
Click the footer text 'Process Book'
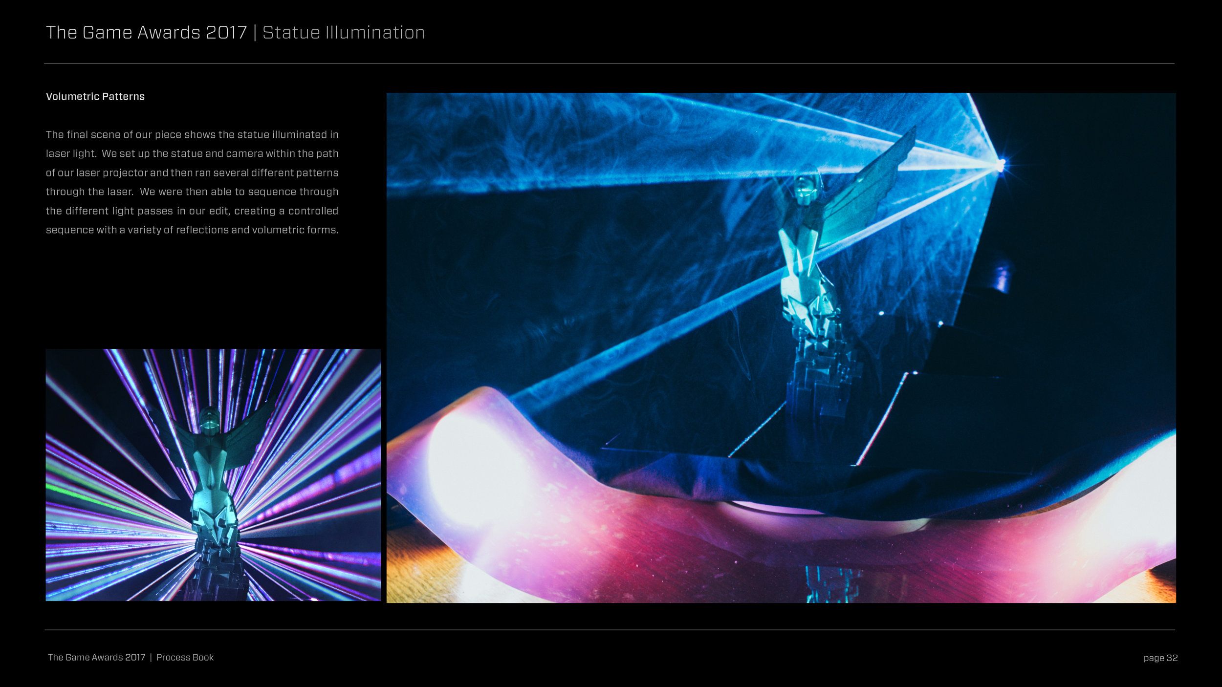pos(185,658)
